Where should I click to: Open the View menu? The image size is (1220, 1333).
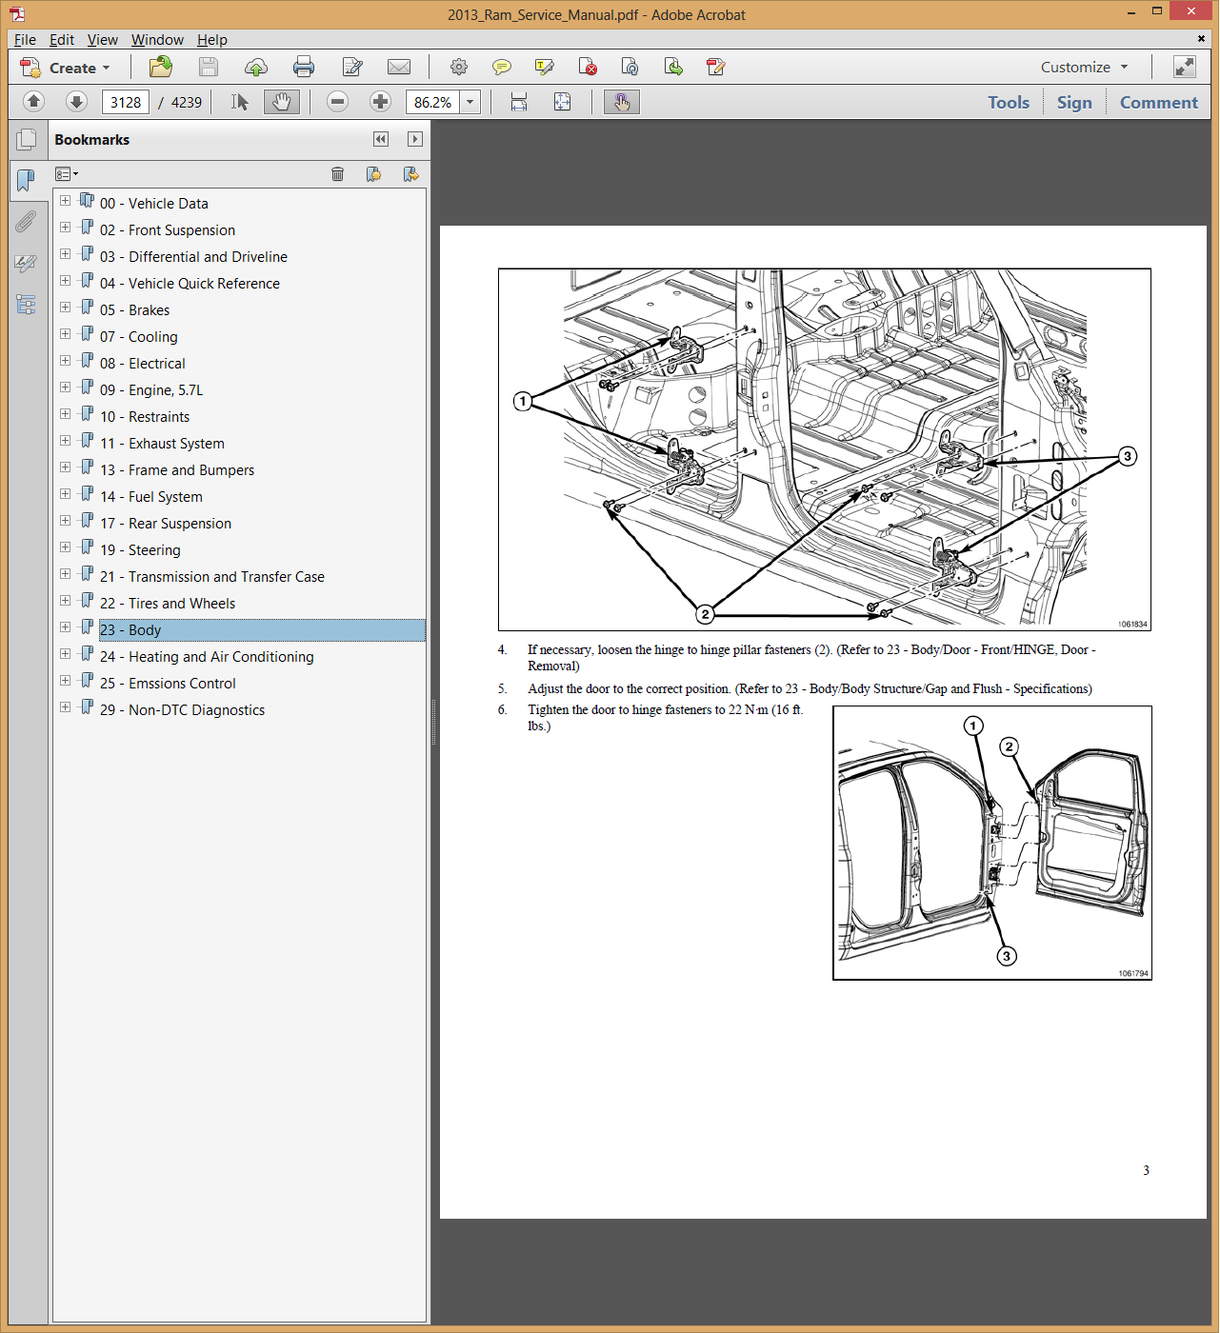102,39
